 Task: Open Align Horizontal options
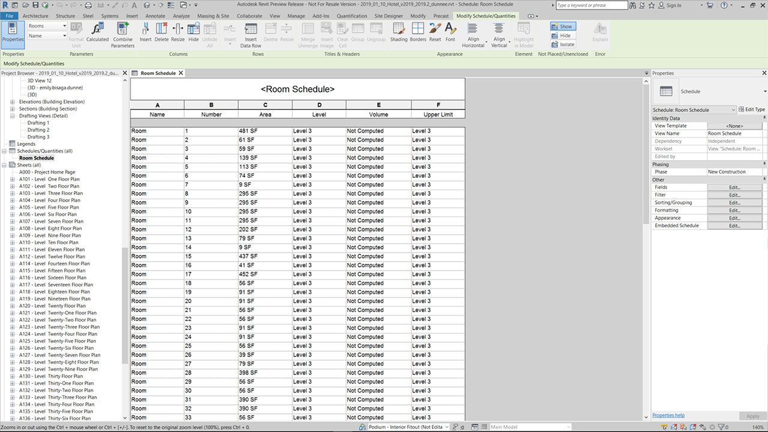click(473, 34)
